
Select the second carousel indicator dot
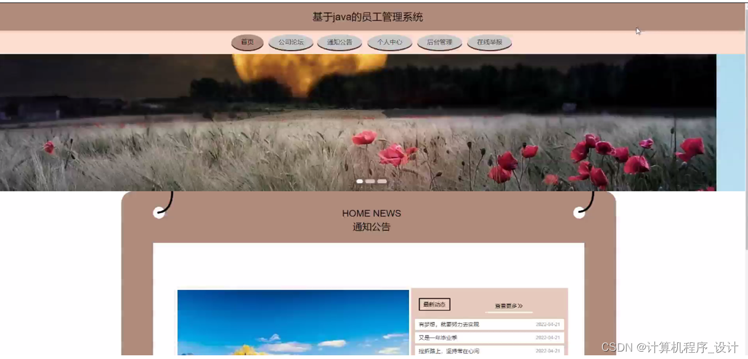point(371,181)
